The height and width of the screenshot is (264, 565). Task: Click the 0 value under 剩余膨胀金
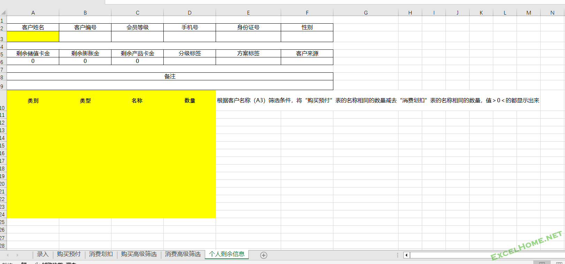[85, 61]
